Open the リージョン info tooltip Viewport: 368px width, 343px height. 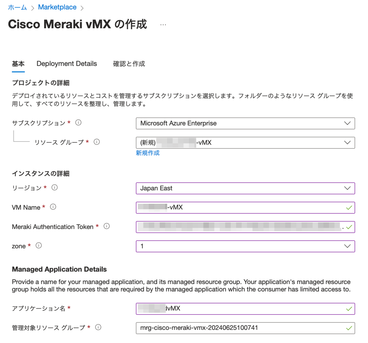(55, 188)
